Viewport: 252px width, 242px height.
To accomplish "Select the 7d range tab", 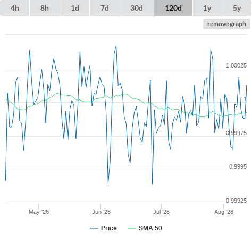I will click(x=105, y=8).
